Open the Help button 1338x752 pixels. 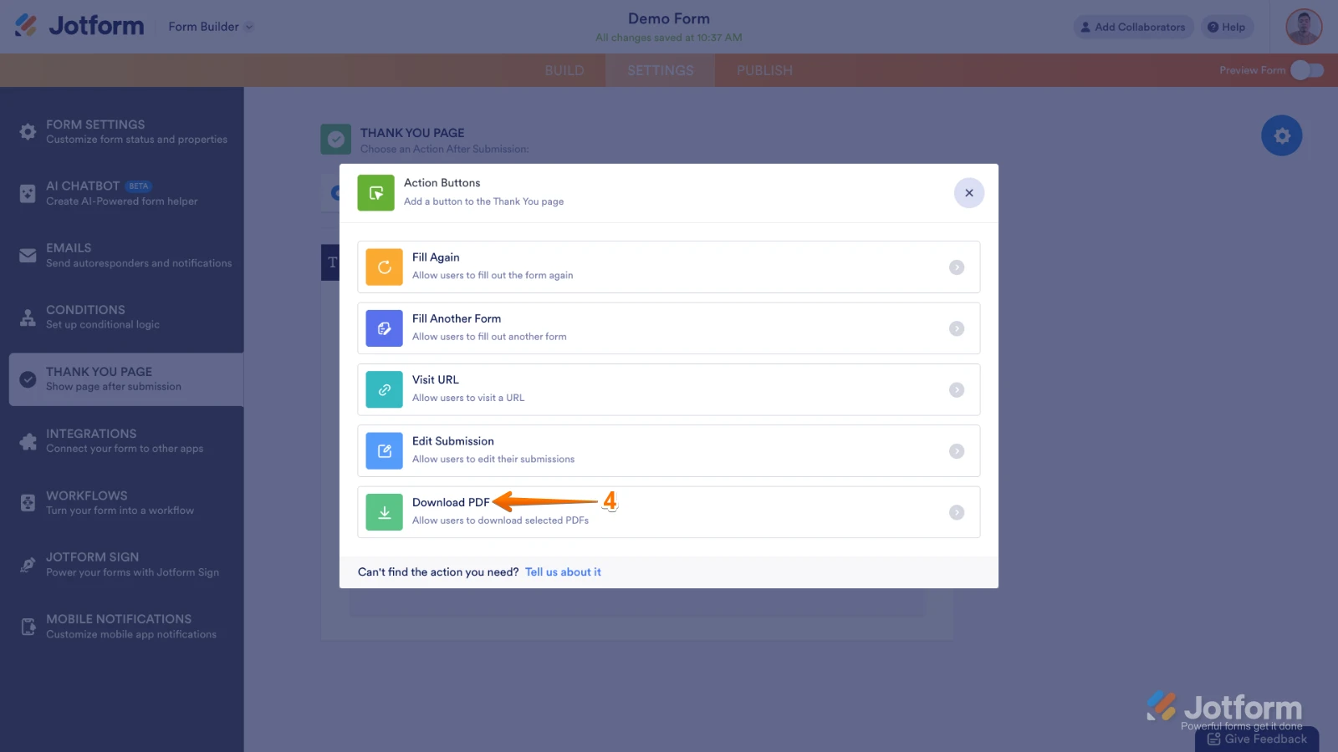pos(1227,27)
